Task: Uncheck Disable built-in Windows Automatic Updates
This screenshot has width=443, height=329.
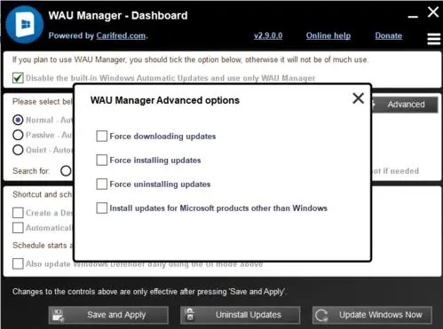Action: [18, 78]
